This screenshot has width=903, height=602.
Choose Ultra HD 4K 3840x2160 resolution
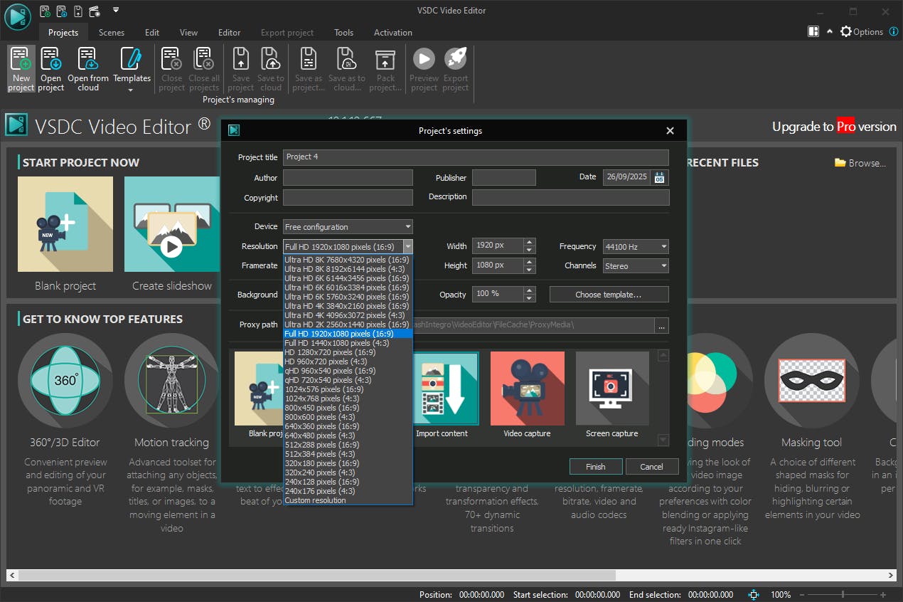tap(347, 306)
